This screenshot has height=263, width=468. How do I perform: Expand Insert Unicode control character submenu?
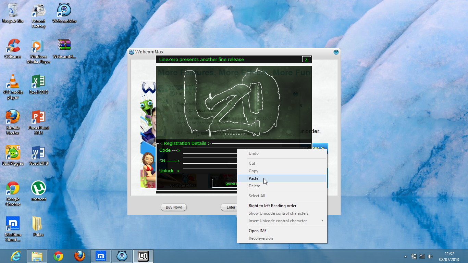282,221
